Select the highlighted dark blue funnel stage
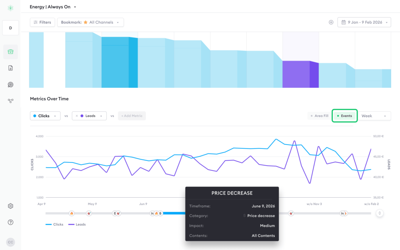The width and height of the screenshot is (400, 250). click(120, 62)
